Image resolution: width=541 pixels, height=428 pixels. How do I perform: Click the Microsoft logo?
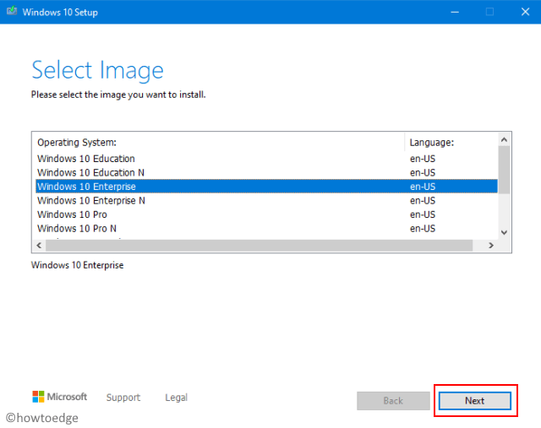[59, 397]
